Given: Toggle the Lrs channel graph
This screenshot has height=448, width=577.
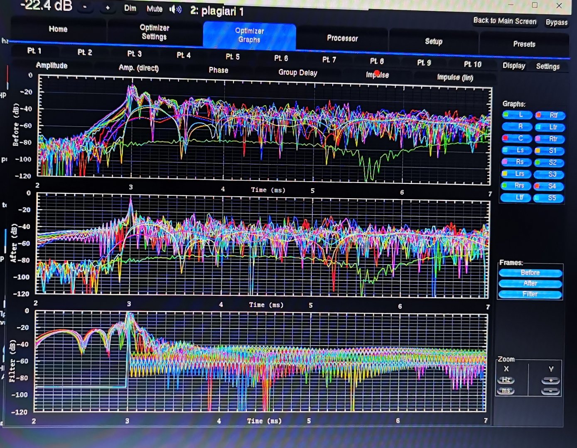Looking at the screenshot, I should click(516, 174).
